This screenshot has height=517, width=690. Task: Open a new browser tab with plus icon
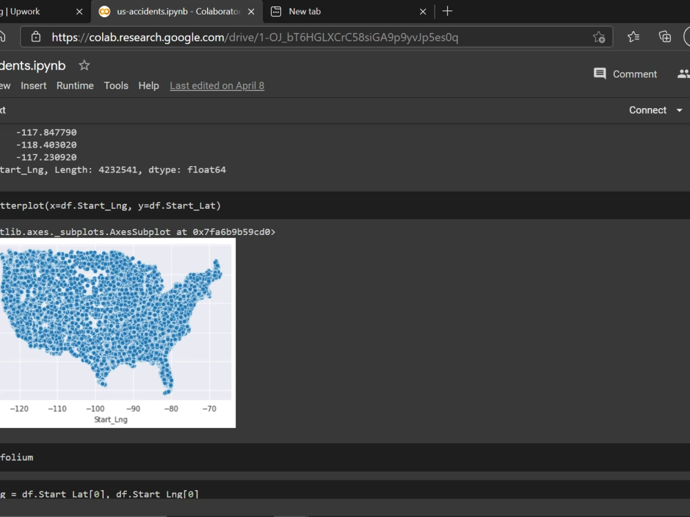(x=447, y=11)
